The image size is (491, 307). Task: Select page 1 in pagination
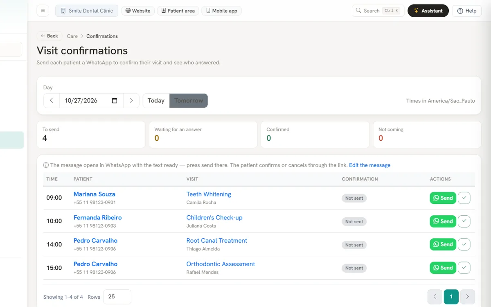coord(451,297)
